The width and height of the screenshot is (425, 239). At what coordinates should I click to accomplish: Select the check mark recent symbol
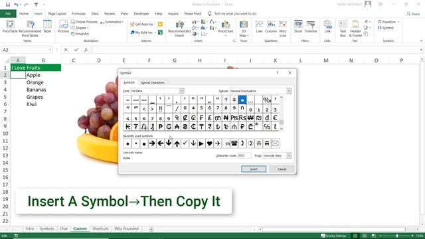click(185, 143)
